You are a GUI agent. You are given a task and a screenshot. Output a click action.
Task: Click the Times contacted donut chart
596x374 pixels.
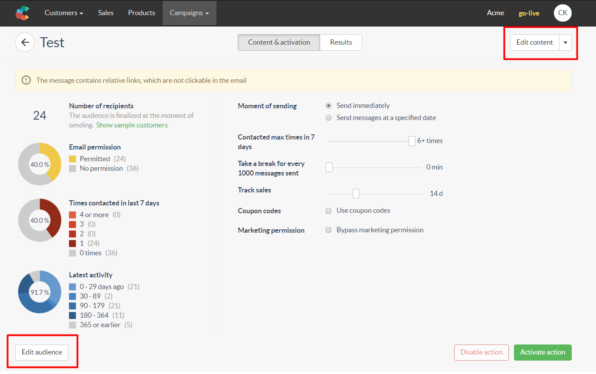click(x=40, y=220)
